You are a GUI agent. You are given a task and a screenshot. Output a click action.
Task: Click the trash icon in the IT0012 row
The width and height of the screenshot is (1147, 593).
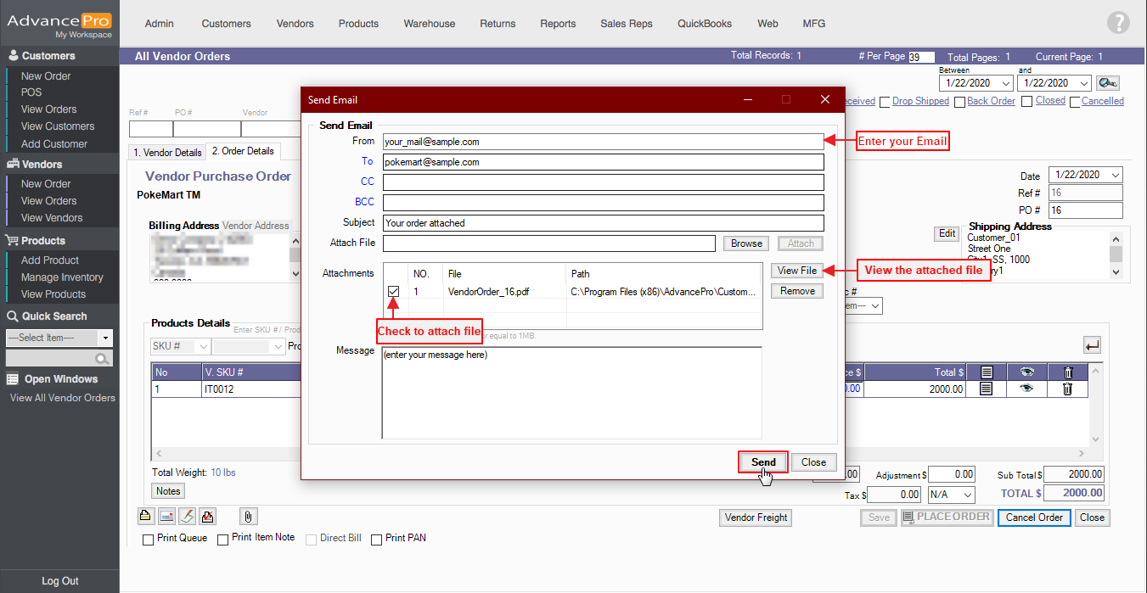click(1067, 389)
